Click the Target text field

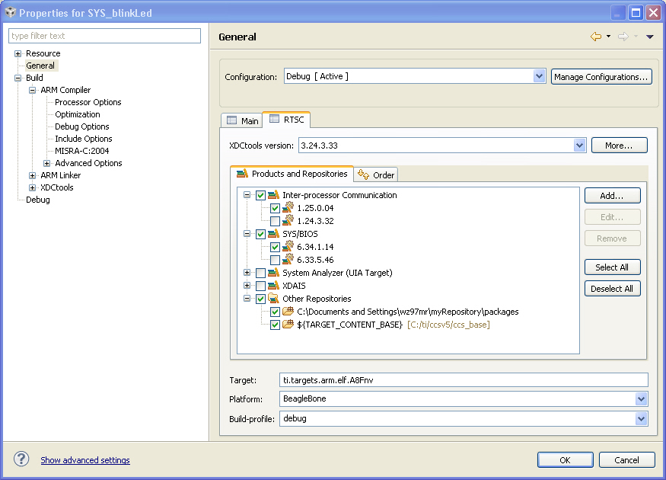(464, 380)
